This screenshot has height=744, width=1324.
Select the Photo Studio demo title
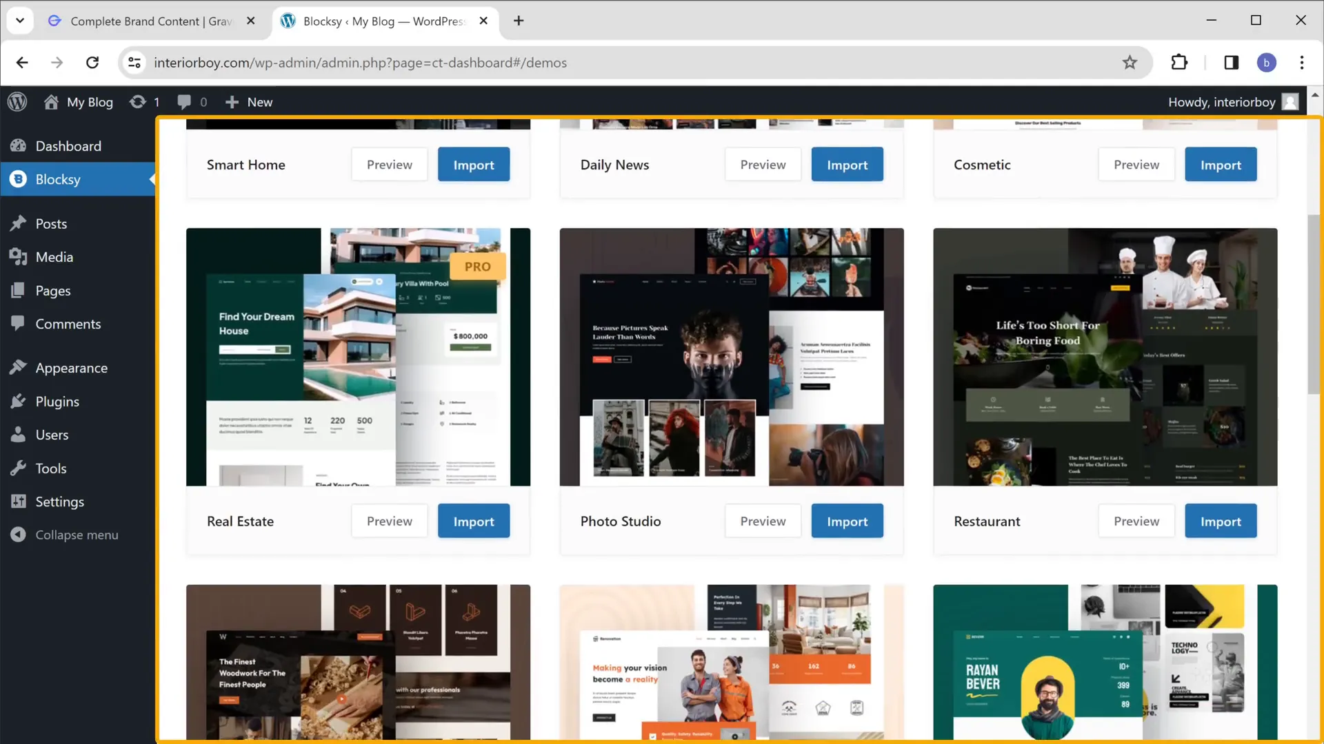tap(621, 521)
